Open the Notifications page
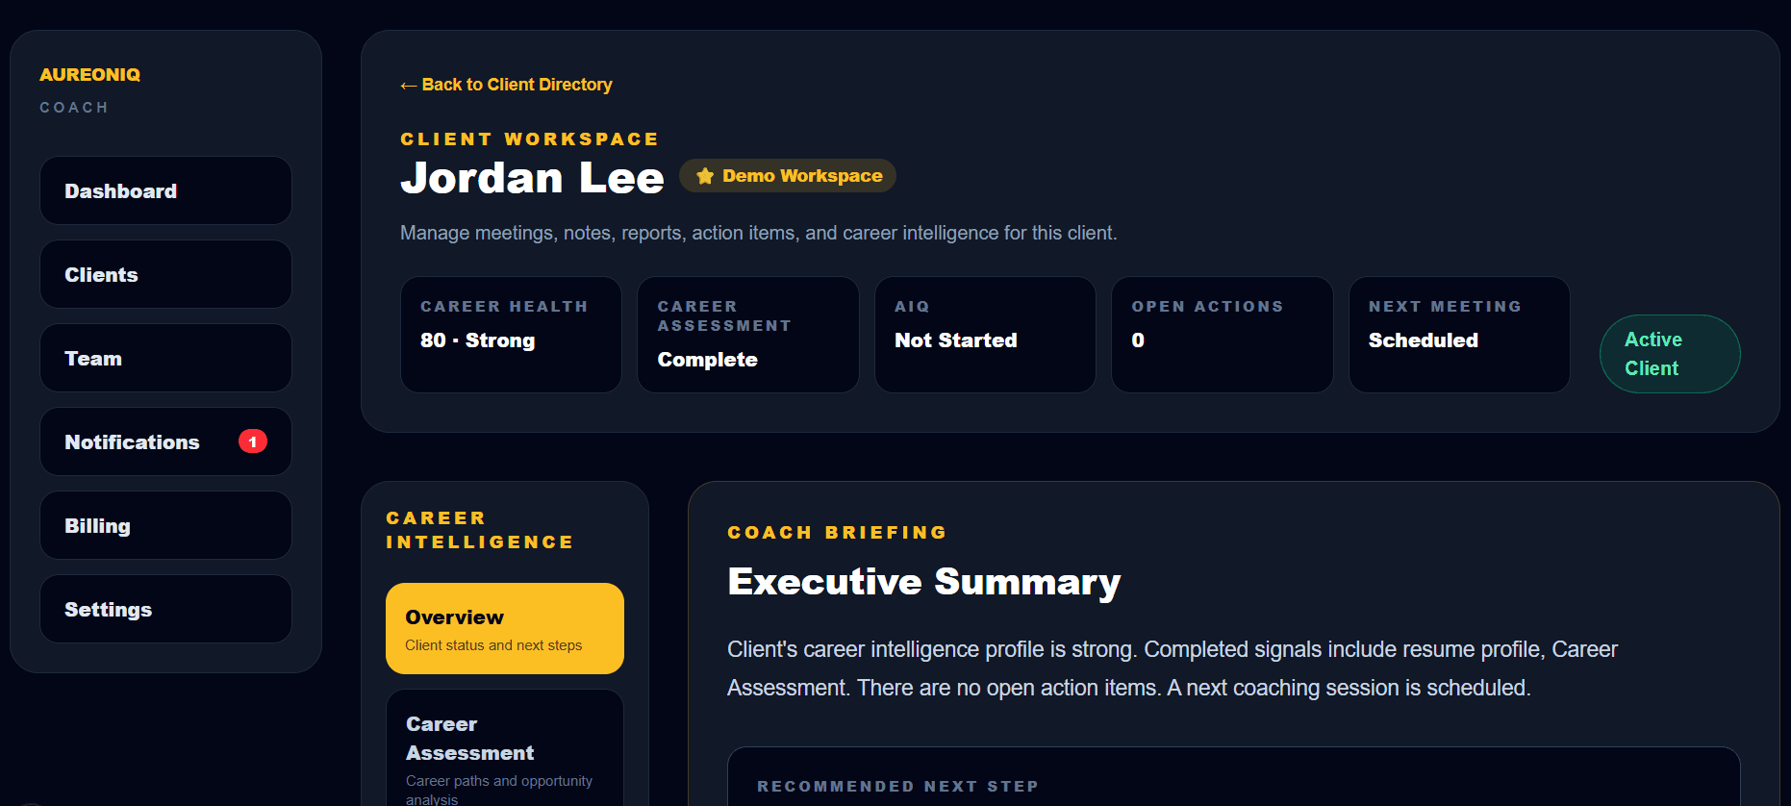Viewport: 1791px width, 806px height. pos(165,441)
